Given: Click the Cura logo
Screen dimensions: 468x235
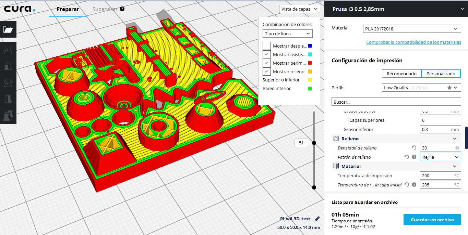Looking at the screenshot, I should 20,9.
